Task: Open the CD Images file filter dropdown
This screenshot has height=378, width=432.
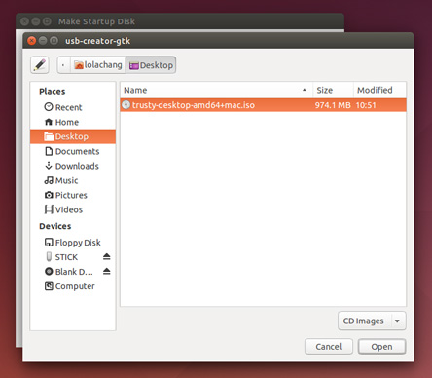Action: pyautogui.click(x=372, y=321)
